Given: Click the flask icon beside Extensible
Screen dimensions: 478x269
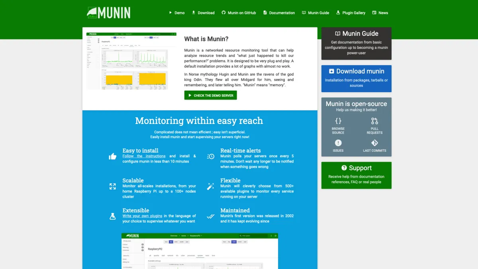Looking at the screenshot, I should click(113, 216).
